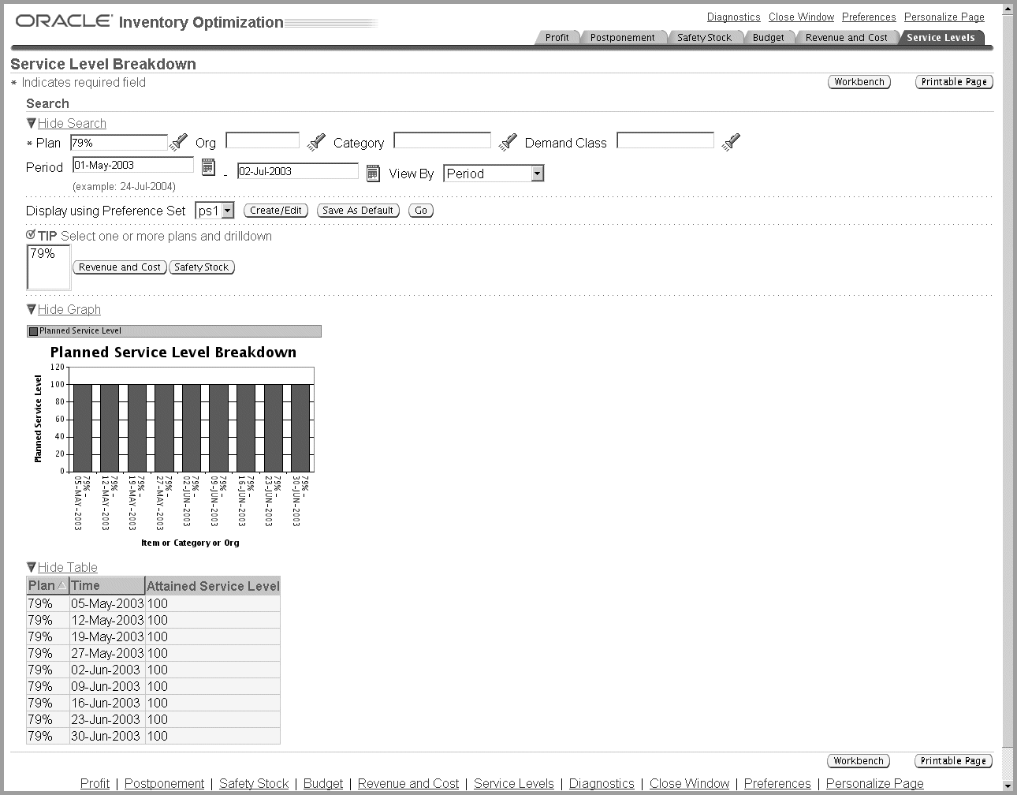Click the bottom Printable Page button
Image resolution: width=1017 pixels, height=795 pixels.
pos(953,761)
